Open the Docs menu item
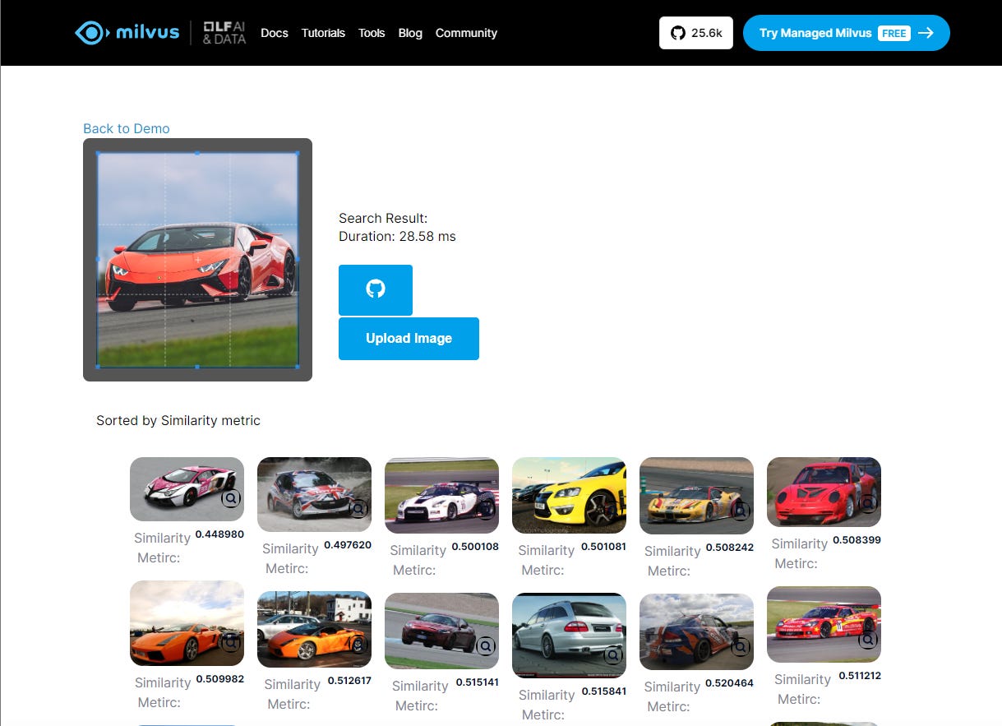Image resolution: width=1002 pixels, height=726 pixels. pyautogui.click(x=275, y=33)
